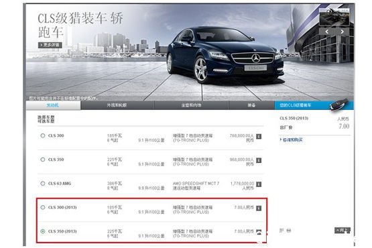Choose CLS 350 (2013) radio option
The image size is (372, 248).
pos(43,231)
